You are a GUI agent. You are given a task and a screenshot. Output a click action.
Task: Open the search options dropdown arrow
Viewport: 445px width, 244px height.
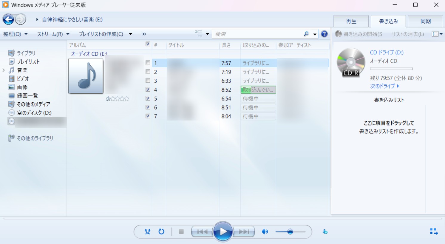click(315, 34)
